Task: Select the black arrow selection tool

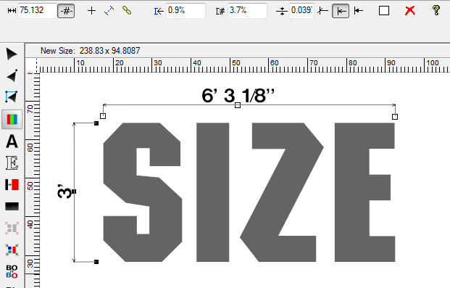Action: pyautogui.click(x=12, y=54)
